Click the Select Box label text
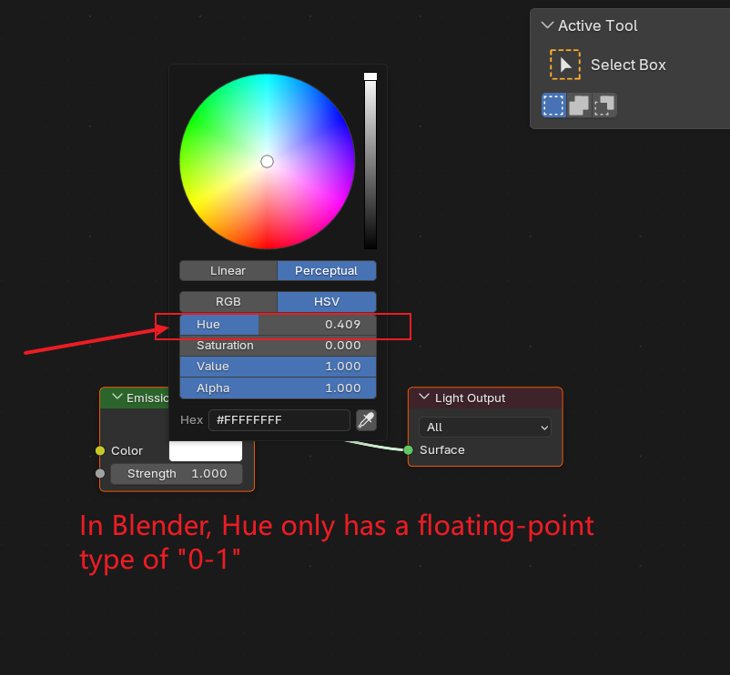 point(628,65)
